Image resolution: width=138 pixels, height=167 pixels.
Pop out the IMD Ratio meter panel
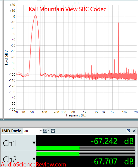[128, 131]
